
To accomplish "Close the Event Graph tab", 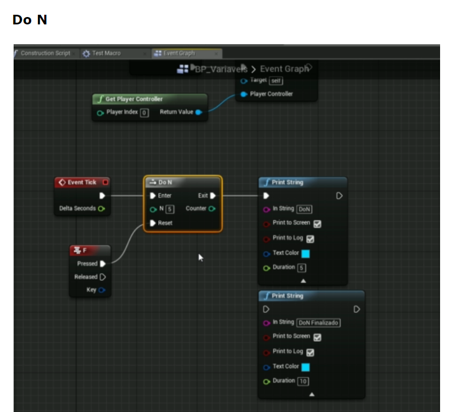I will 217,54.
